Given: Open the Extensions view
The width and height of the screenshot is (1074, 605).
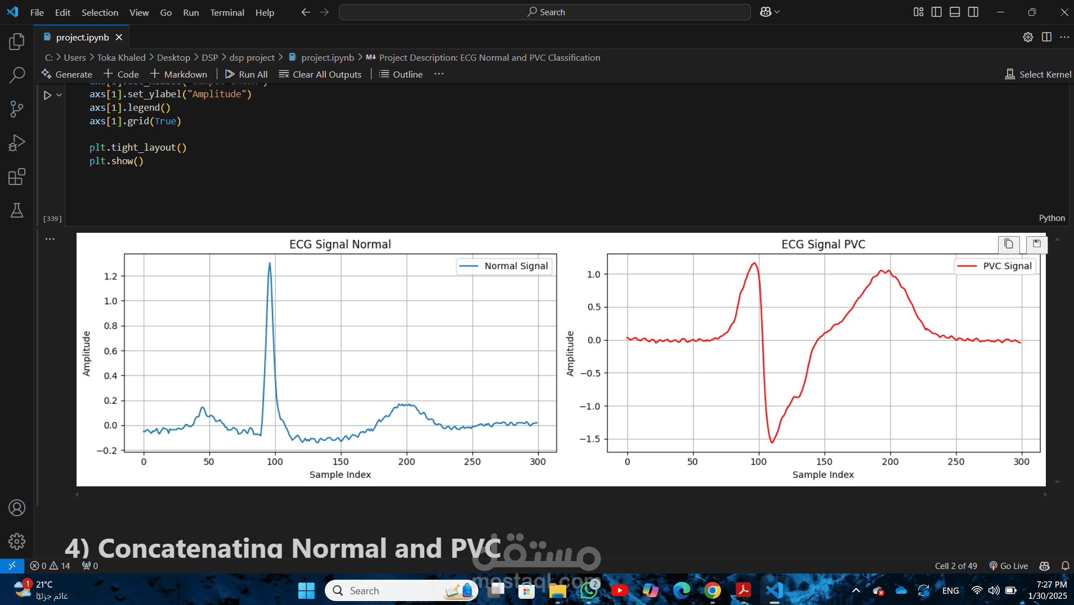Looking at the screenshot, I should click(17, 177).
